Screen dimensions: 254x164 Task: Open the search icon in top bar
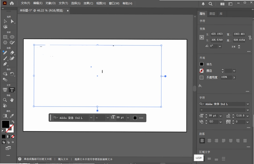click(210, 4)
